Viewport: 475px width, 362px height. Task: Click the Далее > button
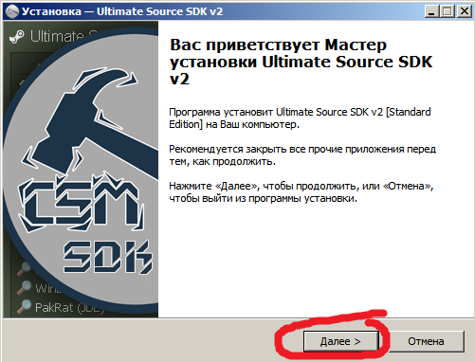click(x=341, y=341)
